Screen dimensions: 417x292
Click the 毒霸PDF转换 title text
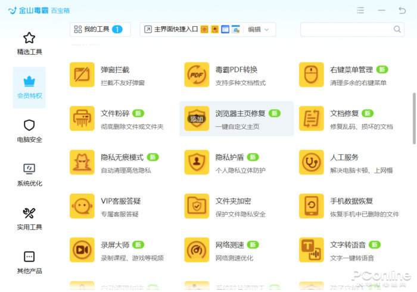pos(236,70)
